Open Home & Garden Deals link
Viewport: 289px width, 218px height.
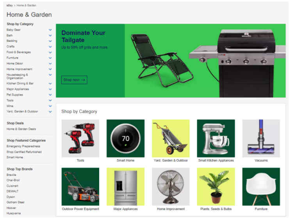point(21,129)
